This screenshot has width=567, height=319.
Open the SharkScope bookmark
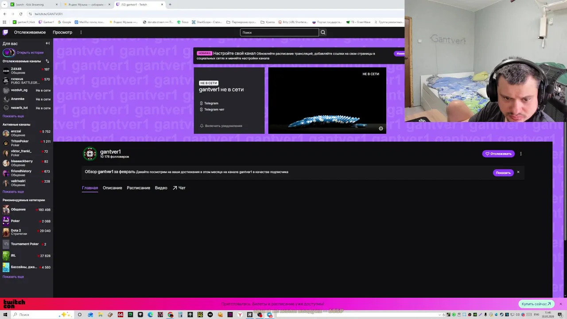tap(206, 22)
